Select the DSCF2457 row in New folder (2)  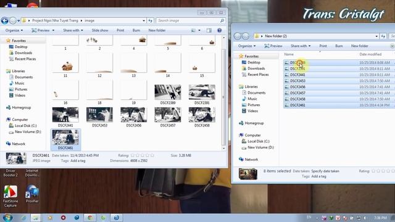[x=339, y=93]
